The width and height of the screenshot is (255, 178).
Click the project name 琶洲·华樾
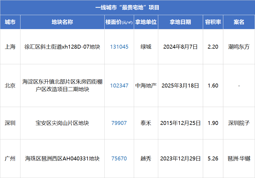(239, 158)
